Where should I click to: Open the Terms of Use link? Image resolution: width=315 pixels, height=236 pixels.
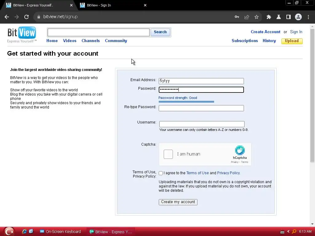click(197, 173)
